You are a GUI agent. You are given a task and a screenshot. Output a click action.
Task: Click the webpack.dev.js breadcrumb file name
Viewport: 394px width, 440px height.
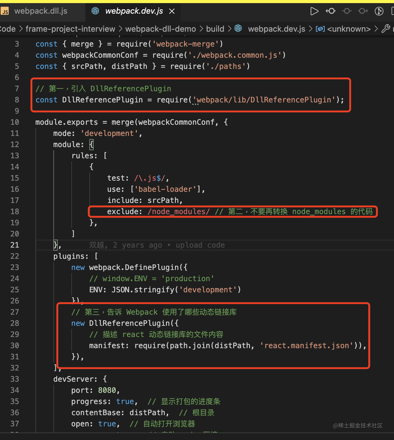tap(276, 29)
